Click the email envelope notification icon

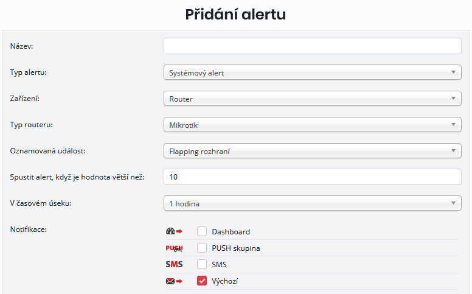pos(174,281)
